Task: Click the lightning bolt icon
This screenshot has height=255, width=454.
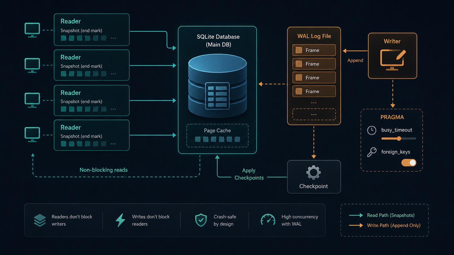Action: click(x=120, y=220)
